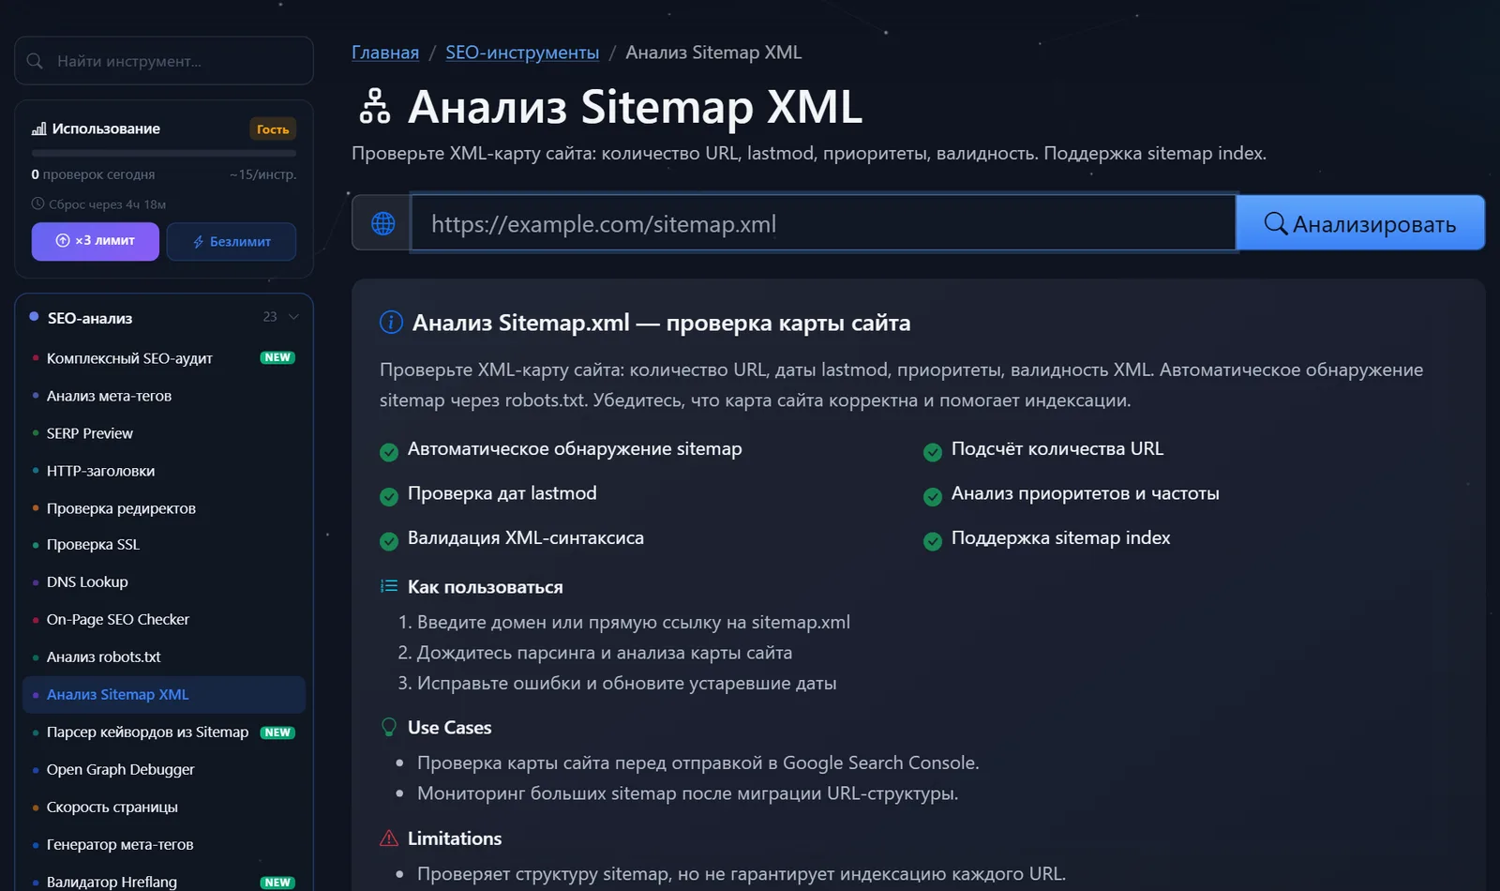Click the green check by Анализ приоритетов и частоты
Viewport: 1500px width, 891px height.
click(x=933, y=496)
